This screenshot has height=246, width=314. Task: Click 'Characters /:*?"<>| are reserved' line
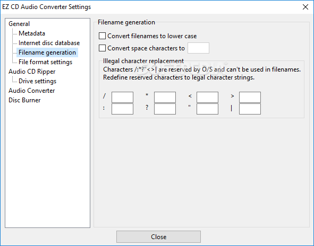[202, 69]
